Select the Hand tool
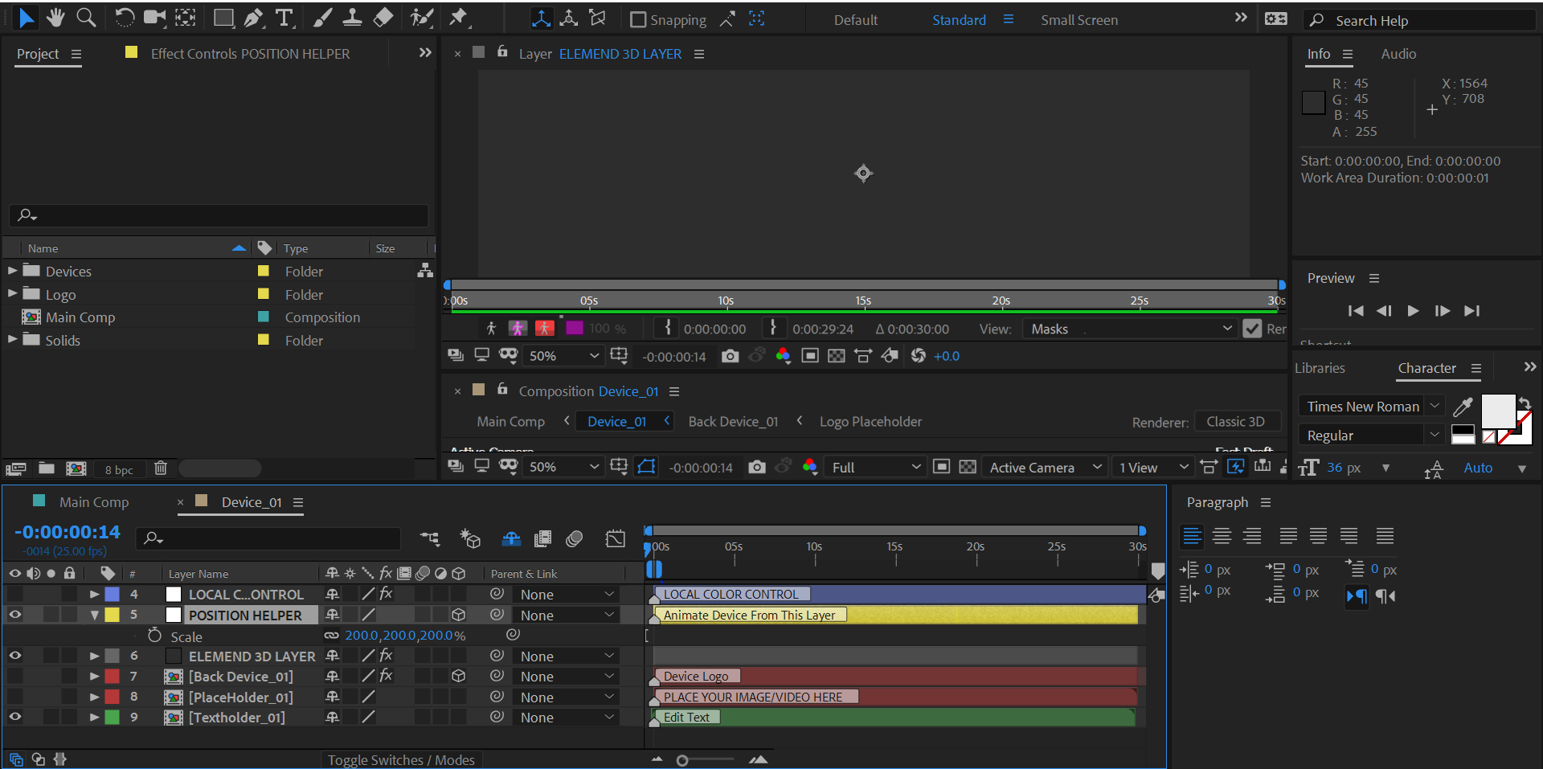1543x769 pixels. tap(55, 18)
